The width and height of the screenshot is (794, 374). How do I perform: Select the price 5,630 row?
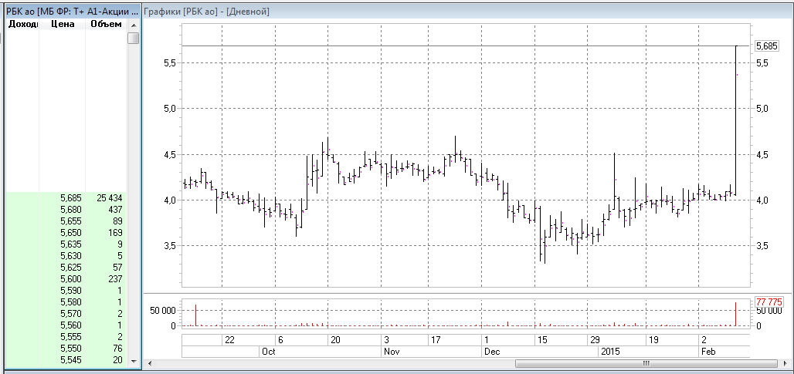tap(66, 256)
